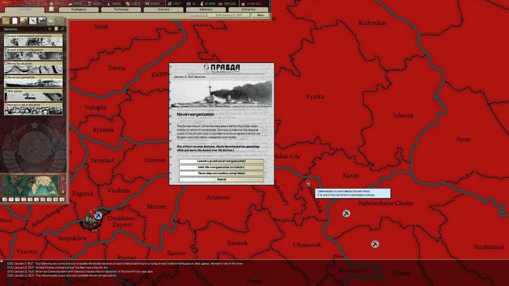Toggle off the Invest in National Infrastructures decision

[x=5, y=35]
